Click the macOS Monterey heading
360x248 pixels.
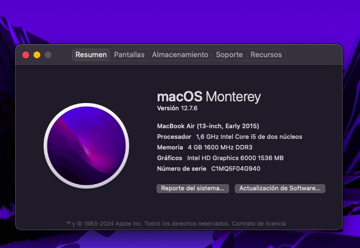pos(209,97)
